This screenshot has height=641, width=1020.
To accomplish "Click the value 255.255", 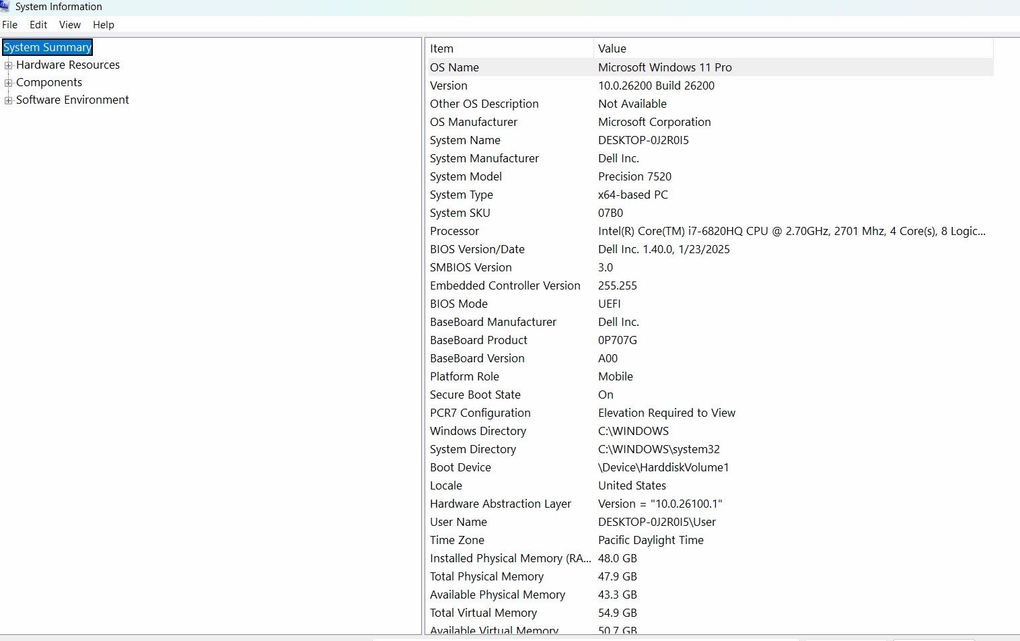I will click(x=618, y=285).
